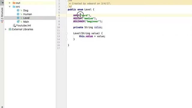Click the "beginner" string literal
Image resolution: width=192 pixels, height=108 pixels.
pos(93,21)
